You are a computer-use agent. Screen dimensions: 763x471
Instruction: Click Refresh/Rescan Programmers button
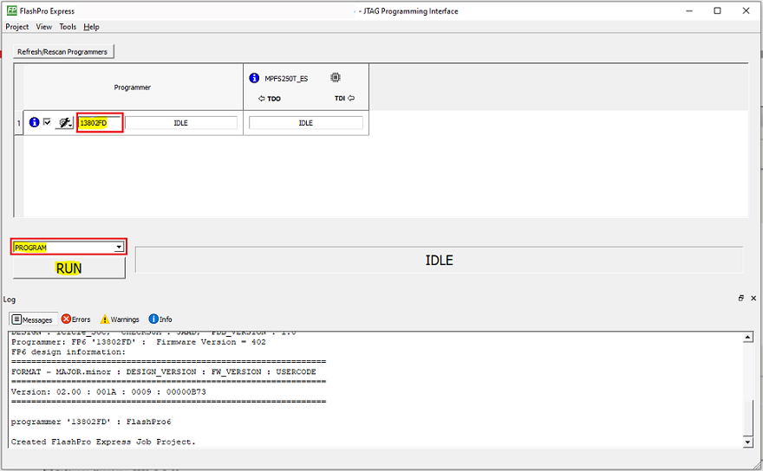[62, 52]
